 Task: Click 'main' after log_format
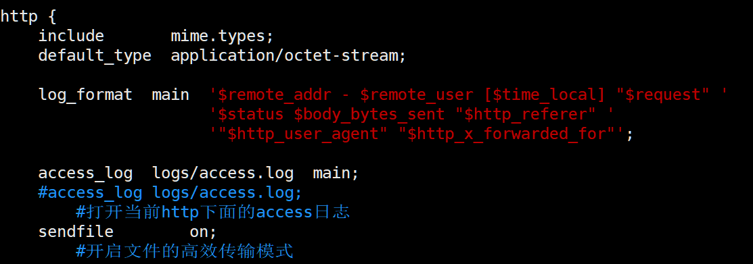pos(170,95)
